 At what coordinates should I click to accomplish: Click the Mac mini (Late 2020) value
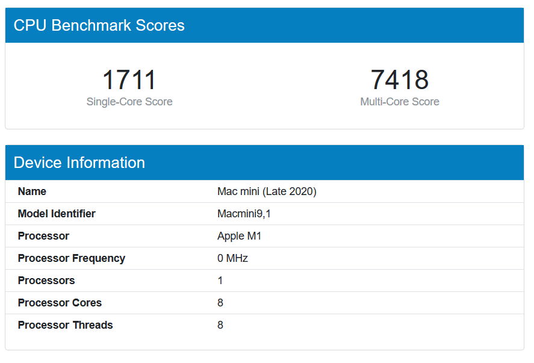coord(265,191)
